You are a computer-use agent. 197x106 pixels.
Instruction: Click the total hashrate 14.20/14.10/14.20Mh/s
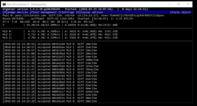pyautogui.click(x=43, y=25)
